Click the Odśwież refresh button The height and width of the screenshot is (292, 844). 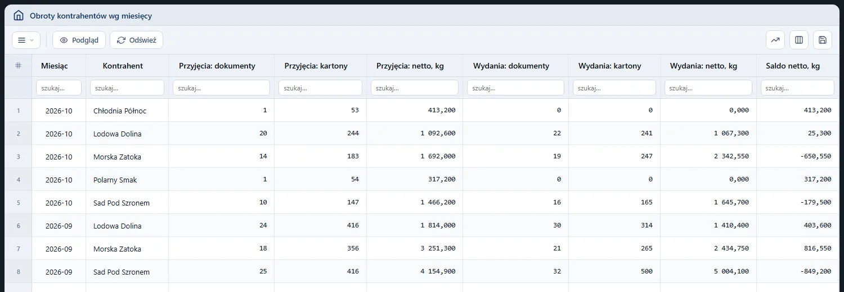pyautogui.click(x=136, y=40)
